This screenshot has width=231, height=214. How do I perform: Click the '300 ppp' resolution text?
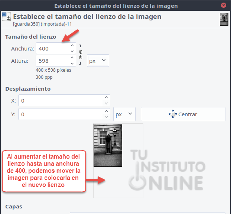(x=44, y=77)
